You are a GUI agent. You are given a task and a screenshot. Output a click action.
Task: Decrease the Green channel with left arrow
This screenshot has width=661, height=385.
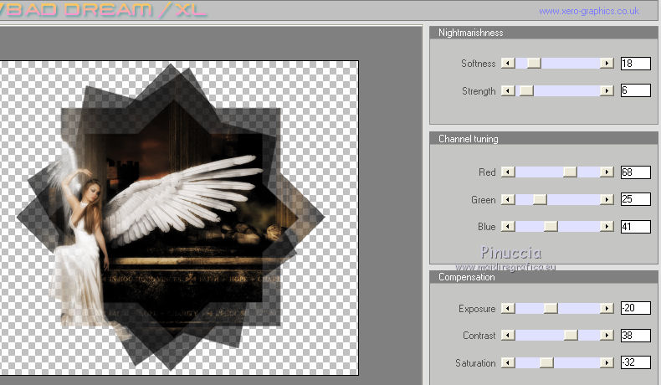tap(508, 199)
